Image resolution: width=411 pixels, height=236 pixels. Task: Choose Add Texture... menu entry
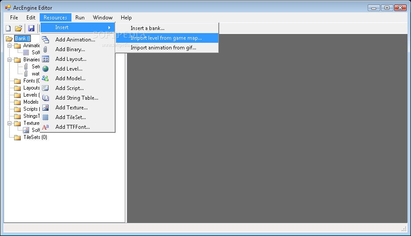tap(78, 108)
